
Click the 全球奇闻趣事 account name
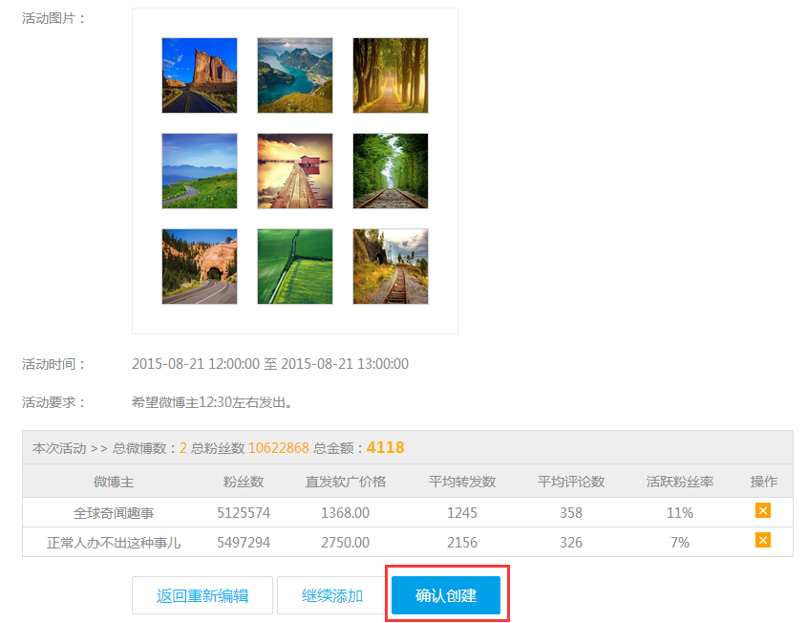114,512
